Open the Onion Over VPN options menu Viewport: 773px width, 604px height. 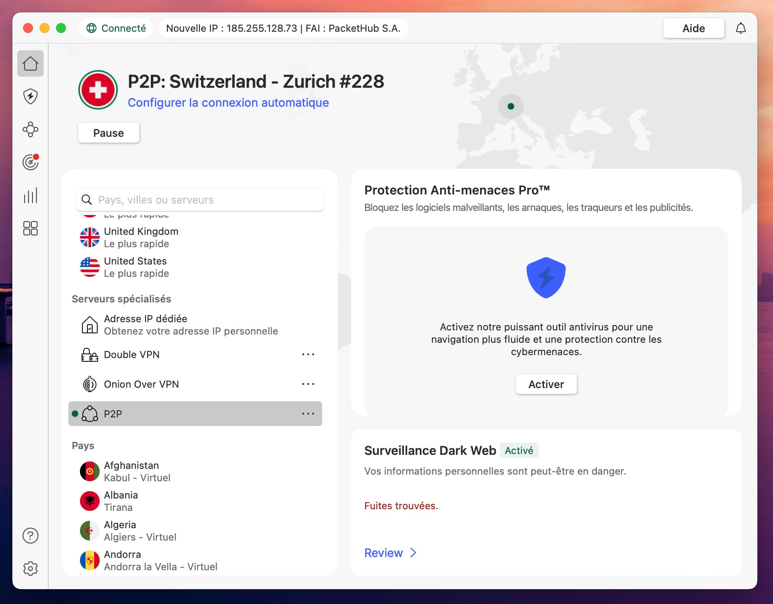click(308, 384)
